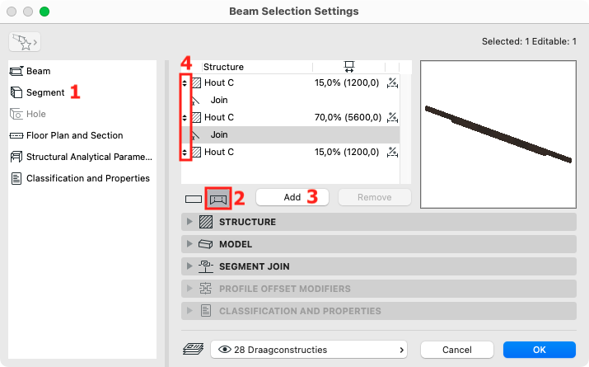Confirm the dialog with OK
589x367 pixels.
click(540, 350)
